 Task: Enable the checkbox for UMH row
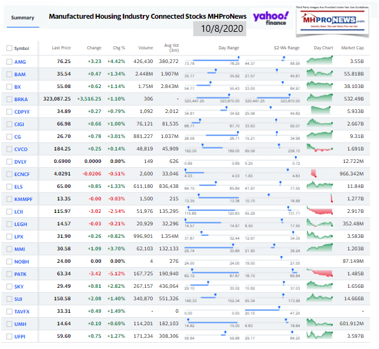9,323
